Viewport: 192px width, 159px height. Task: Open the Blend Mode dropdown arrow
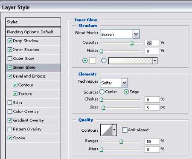click(136, 34)
